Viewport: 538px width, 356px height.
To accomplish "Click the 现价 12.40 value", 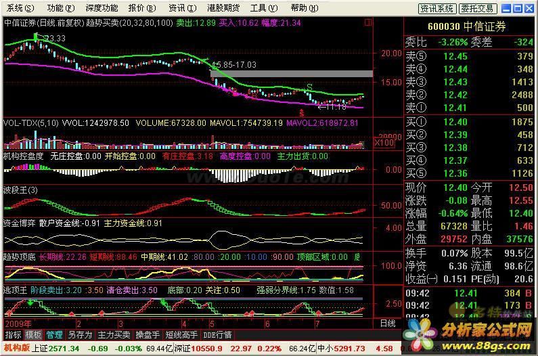I will pyautogui.click(x=455, y=187).
